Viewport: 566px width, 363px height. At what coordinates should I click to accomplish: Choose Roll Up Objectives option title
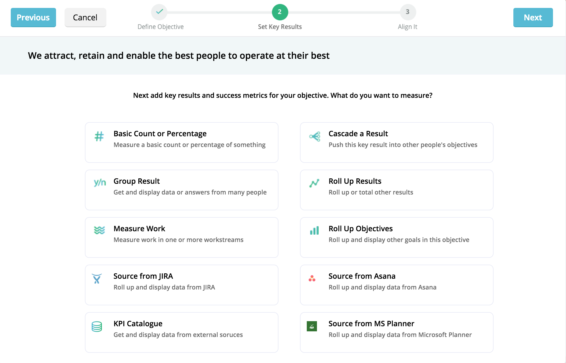point(361,228)
